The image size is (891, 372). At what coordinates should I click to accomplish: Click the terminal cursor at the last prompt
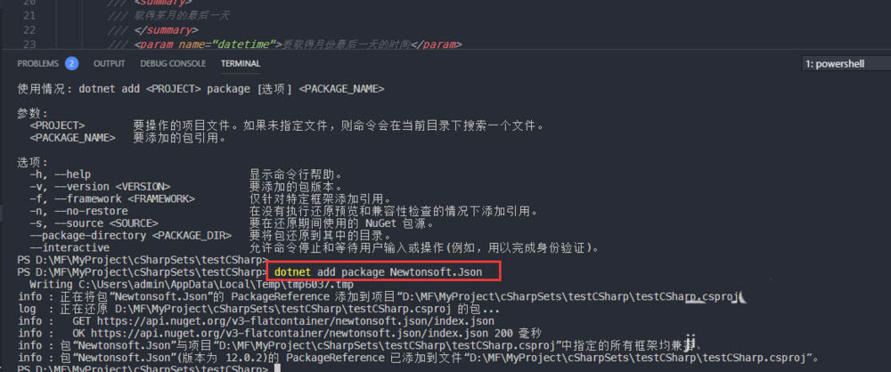(277, 368)
